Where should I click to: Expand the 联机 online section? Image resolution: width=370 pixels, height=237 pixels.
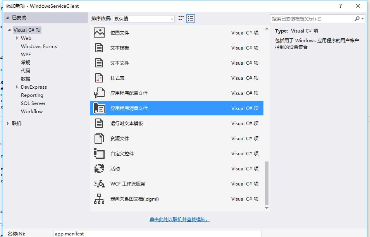(x=9, y=124)
